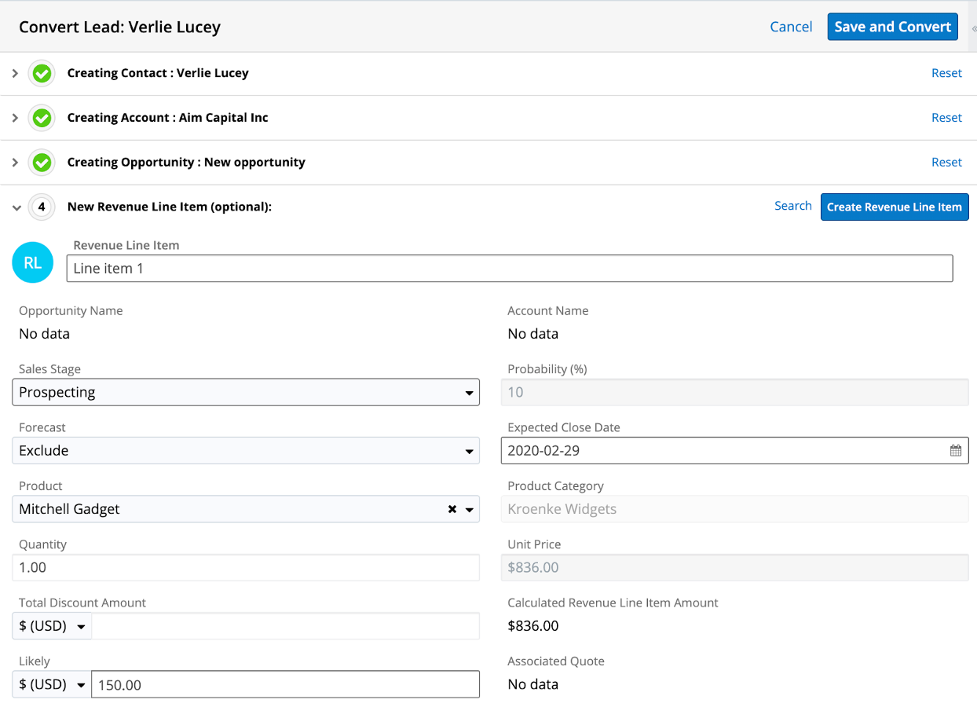Viewport: 977px width, 707px height.
Task: Expand the Creating Account section
Action: point(15,118)
